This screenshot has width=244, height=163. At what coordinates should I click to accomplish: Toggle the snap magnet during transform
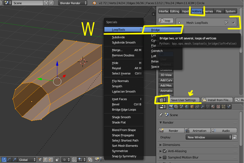(74, 160)
